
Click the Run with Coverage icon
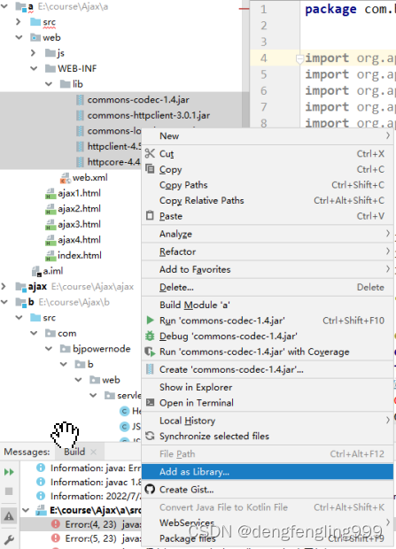coord(150,352)
